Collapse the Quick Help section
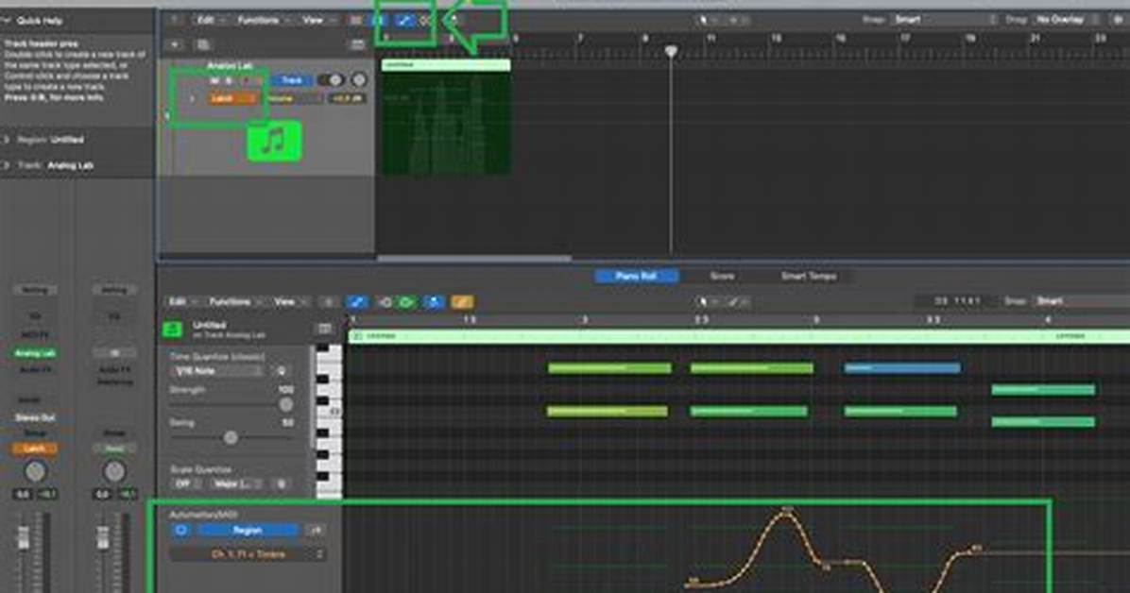 pos(7,20)
